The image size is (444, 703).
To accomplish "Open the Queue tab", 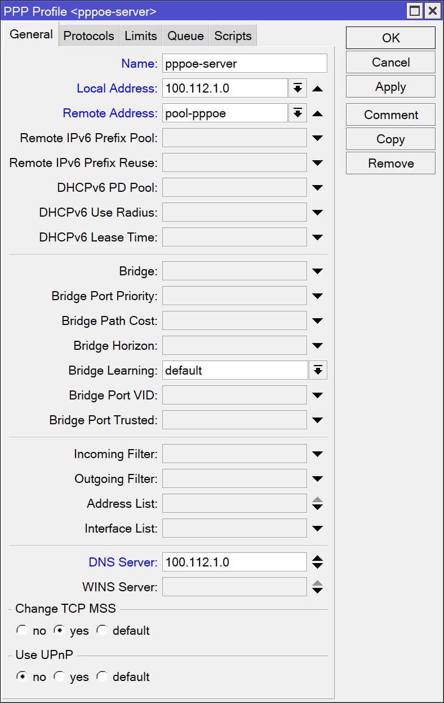I will 185,34.
